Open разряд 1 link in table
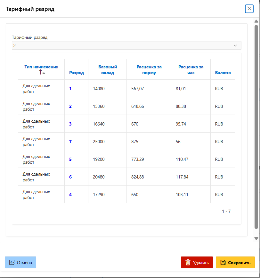The width and height of the screenshot is (260, 278). (x=70, y=89)
